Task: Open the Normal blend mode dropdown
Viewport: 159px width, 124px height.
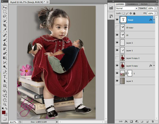Action: click(126, 8)
